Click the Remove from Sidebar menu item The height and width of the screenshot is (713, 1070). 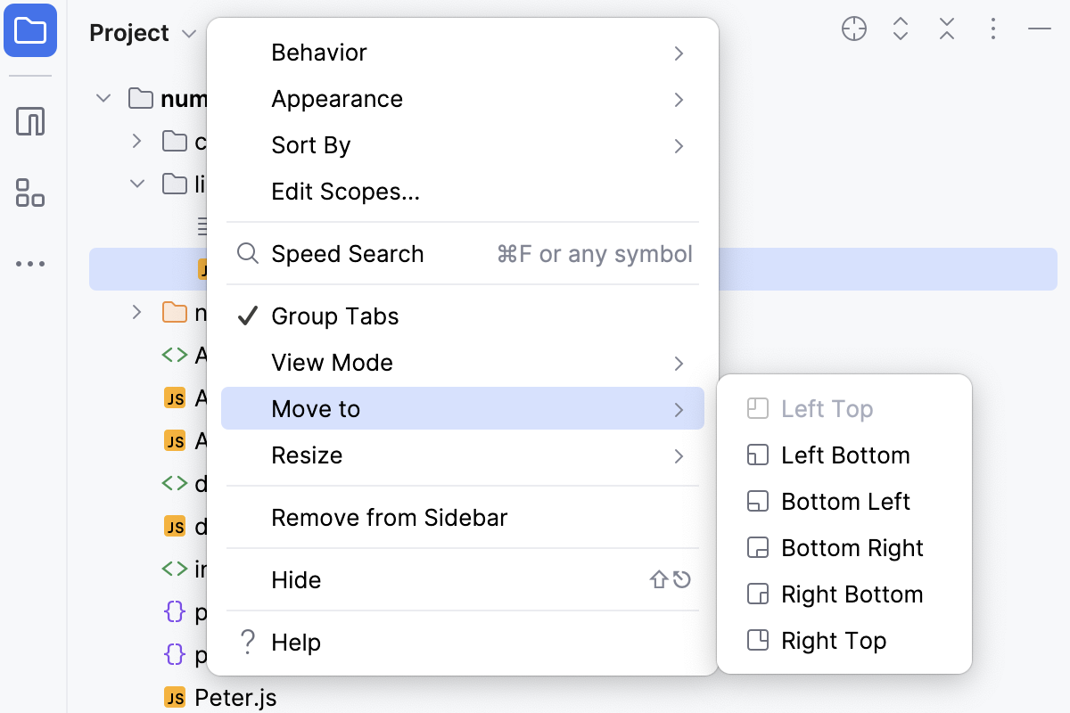coord(390,517)
